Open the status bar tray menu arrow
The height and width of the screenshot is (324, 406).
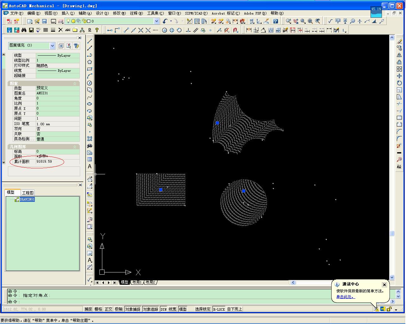[x=396, y=310]
